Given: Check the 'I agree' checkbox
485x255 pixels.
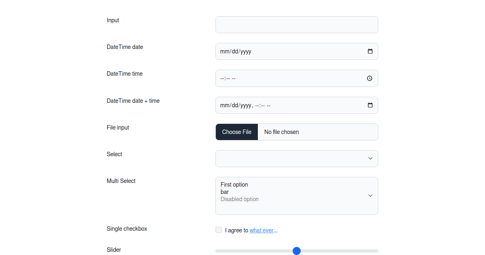Looking at the screenshot, I should (x=218, y=230).
